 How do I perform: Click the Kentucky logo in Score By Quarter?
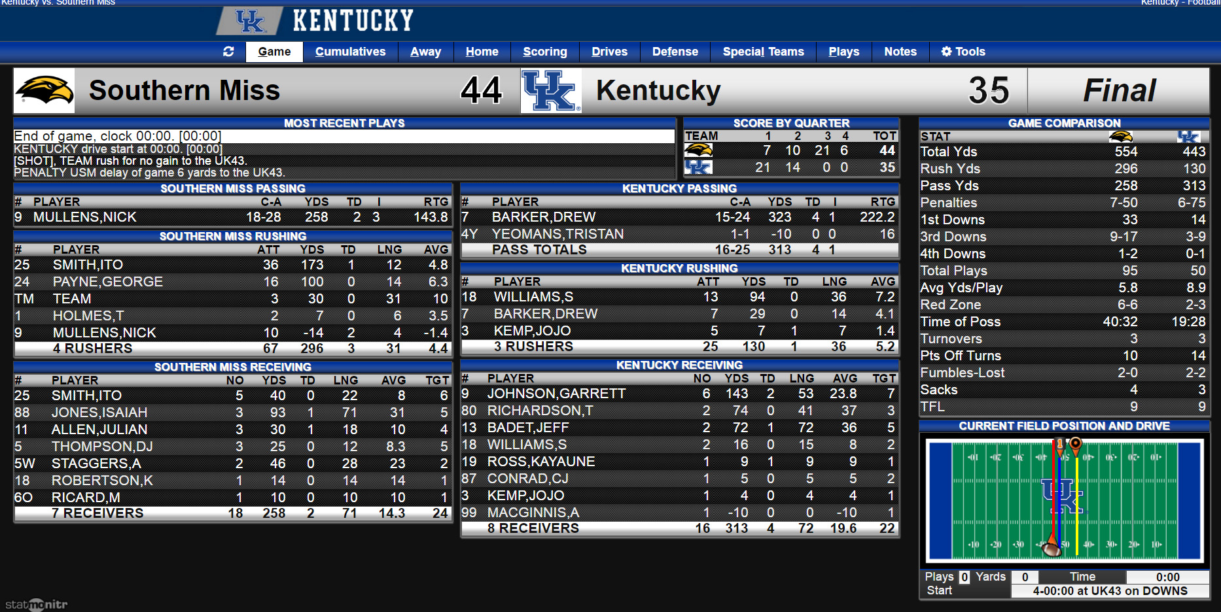point(698,167)
